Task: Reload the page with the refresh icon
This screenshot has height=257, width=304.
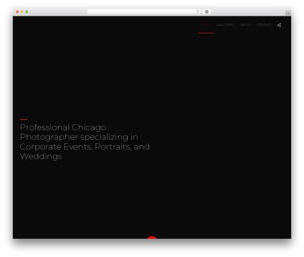Action: [198, 12]
